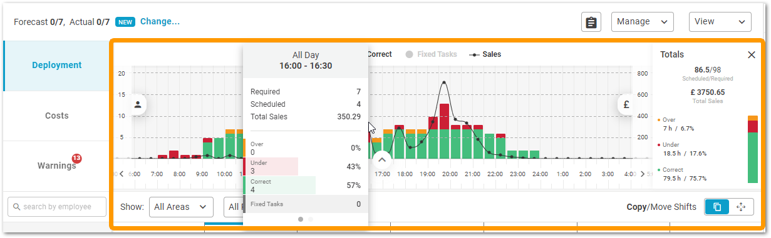Click the Change... link
The height and width of the screenshot is (238, 771).
160,21
